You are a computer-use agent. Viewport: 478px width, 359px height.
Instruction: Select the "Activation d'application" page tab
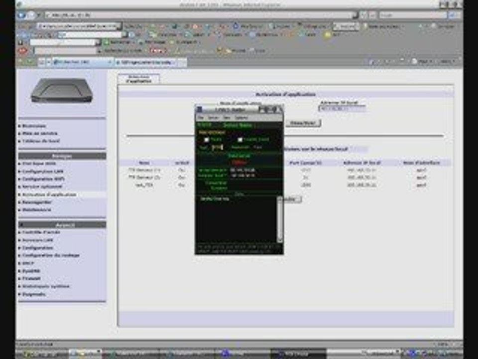pos(139,79)
